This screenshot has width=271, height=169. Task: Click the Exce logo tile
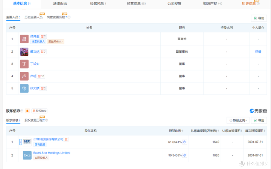pyautogui.click(x=27, y=155)
